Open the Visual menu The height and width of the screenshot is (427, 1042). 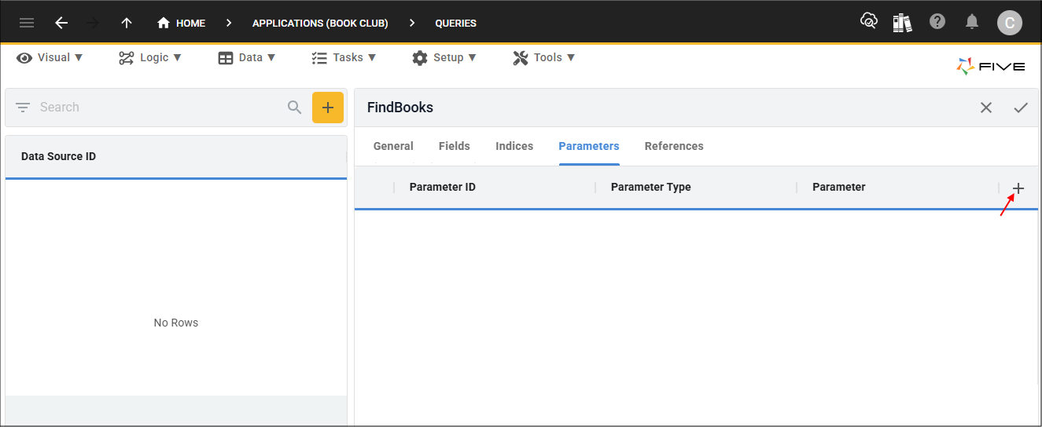pyautogui.click(x=50, y=57)
